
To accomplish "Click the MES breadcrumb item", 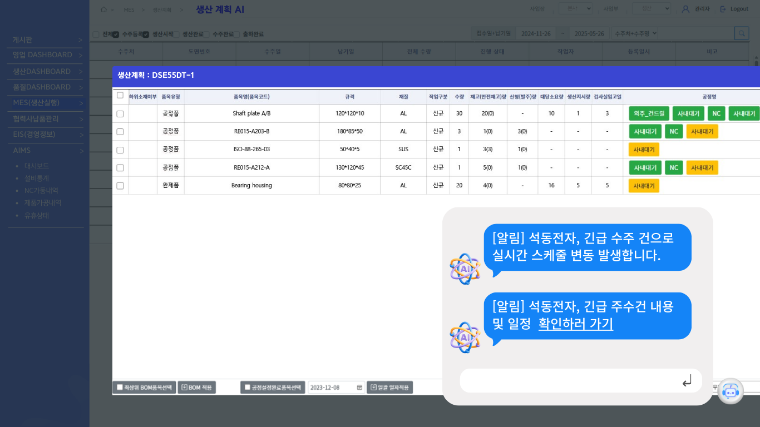I will [x=129, y=10].
